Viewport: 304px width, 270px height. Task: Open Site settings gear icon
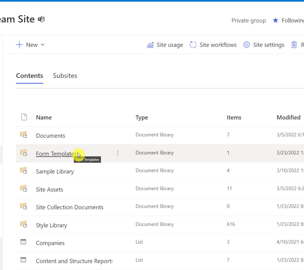pyautogui.click(x=246, y=45)
